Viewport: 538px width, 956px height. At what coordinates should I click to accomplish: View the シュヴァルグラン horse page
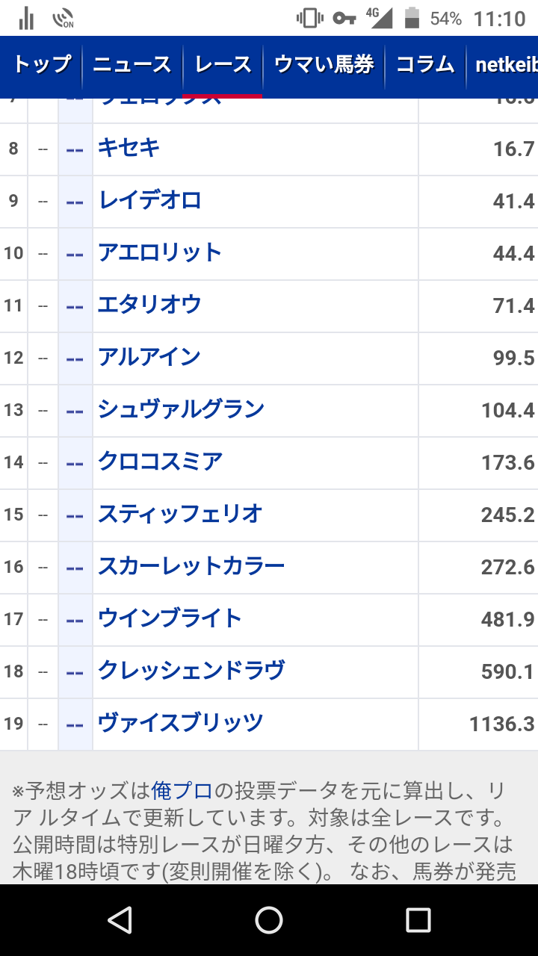[x=181, y=409]
